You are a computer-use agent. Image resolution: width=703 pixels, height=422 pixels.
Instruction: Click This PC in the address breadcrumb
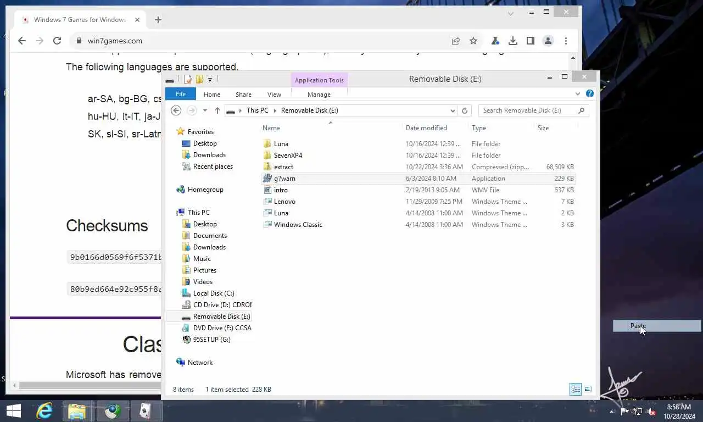coord(257,110)
